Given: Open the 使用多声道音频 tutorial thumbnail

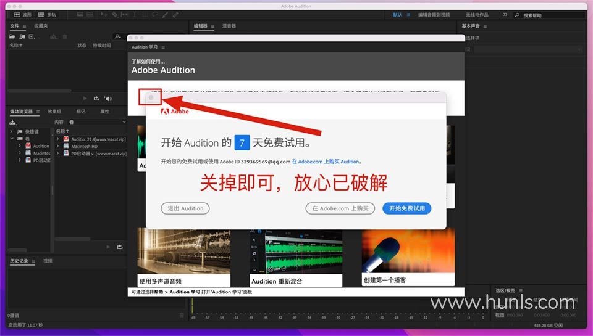Looking at the screenshot, I should 184,256.
